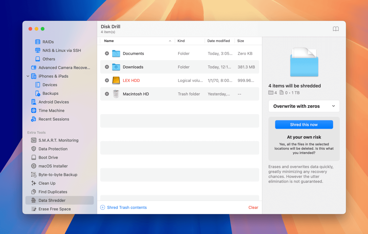368x234 pixels.
Task: Remove Documents from the shred list
Action: click(x=107, y=54)
